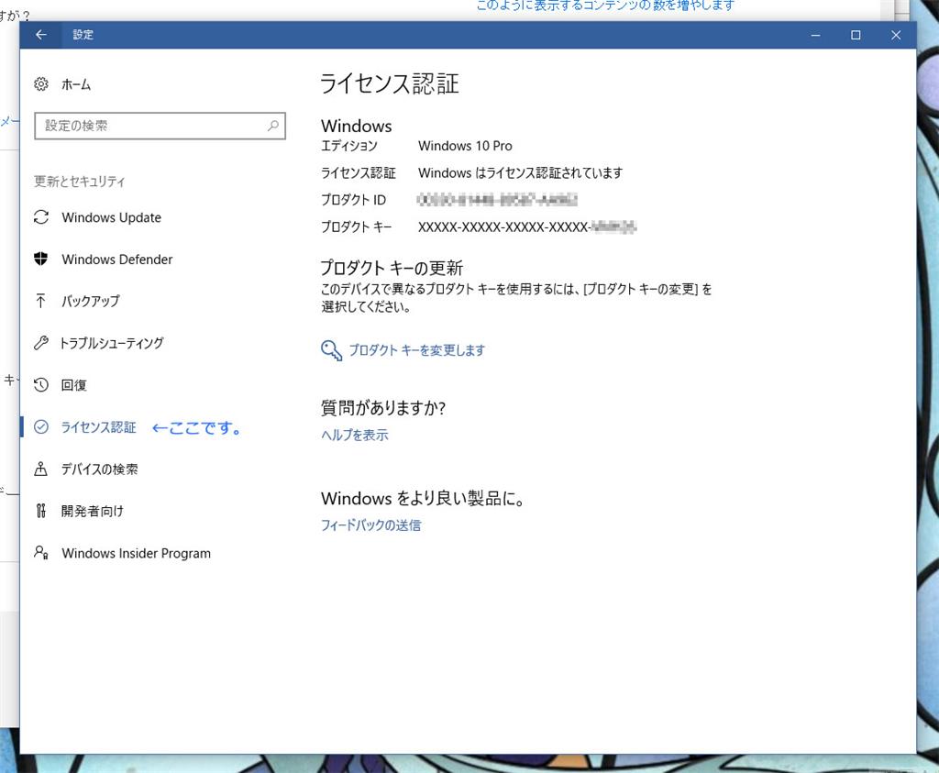Click the Windows Defender shield icon
This screenshot has height=773, width=939.
pyautogui.click(x=40, y=259)
